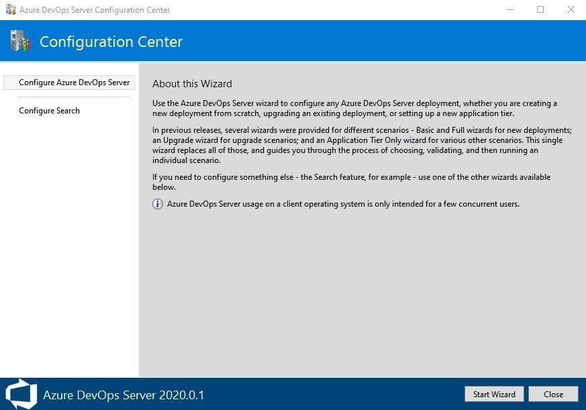Screen dimensions: 586x410
Task: Click the Close button in footer
Action: 553,394
